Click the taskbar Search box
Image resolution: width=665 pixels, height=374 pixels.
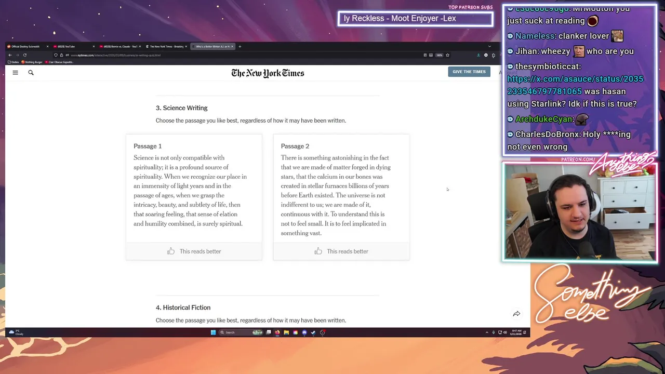pyautogui.click(x=241, y=332)
